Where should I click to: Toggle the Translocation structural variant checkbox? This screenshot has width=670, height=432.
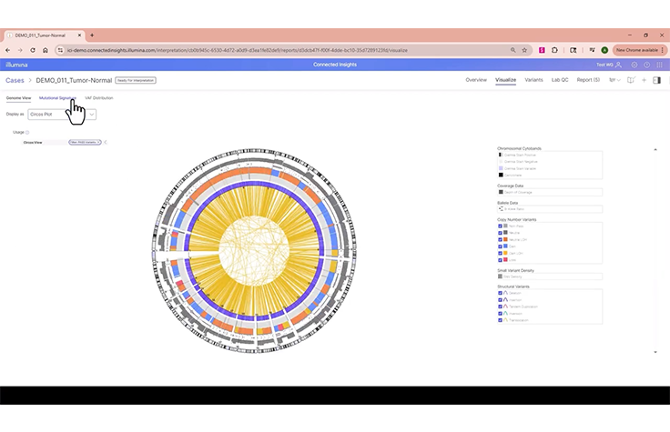pyautogui.click(x=501, y=320)
